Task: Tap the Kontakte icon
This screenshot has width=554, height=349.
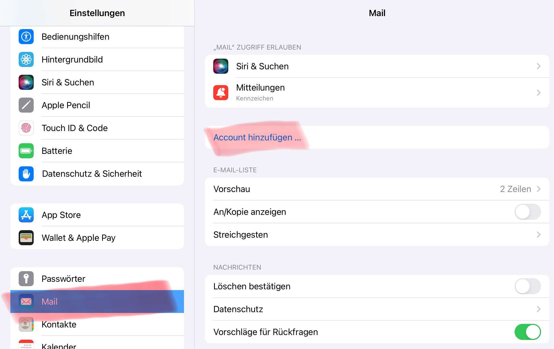Action: (x=26, y=324)
